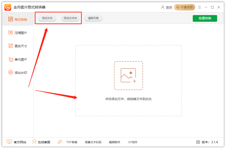226x149 pixels.
Task: Open 图像文字识别 link
Action: [x=93, y=142]
